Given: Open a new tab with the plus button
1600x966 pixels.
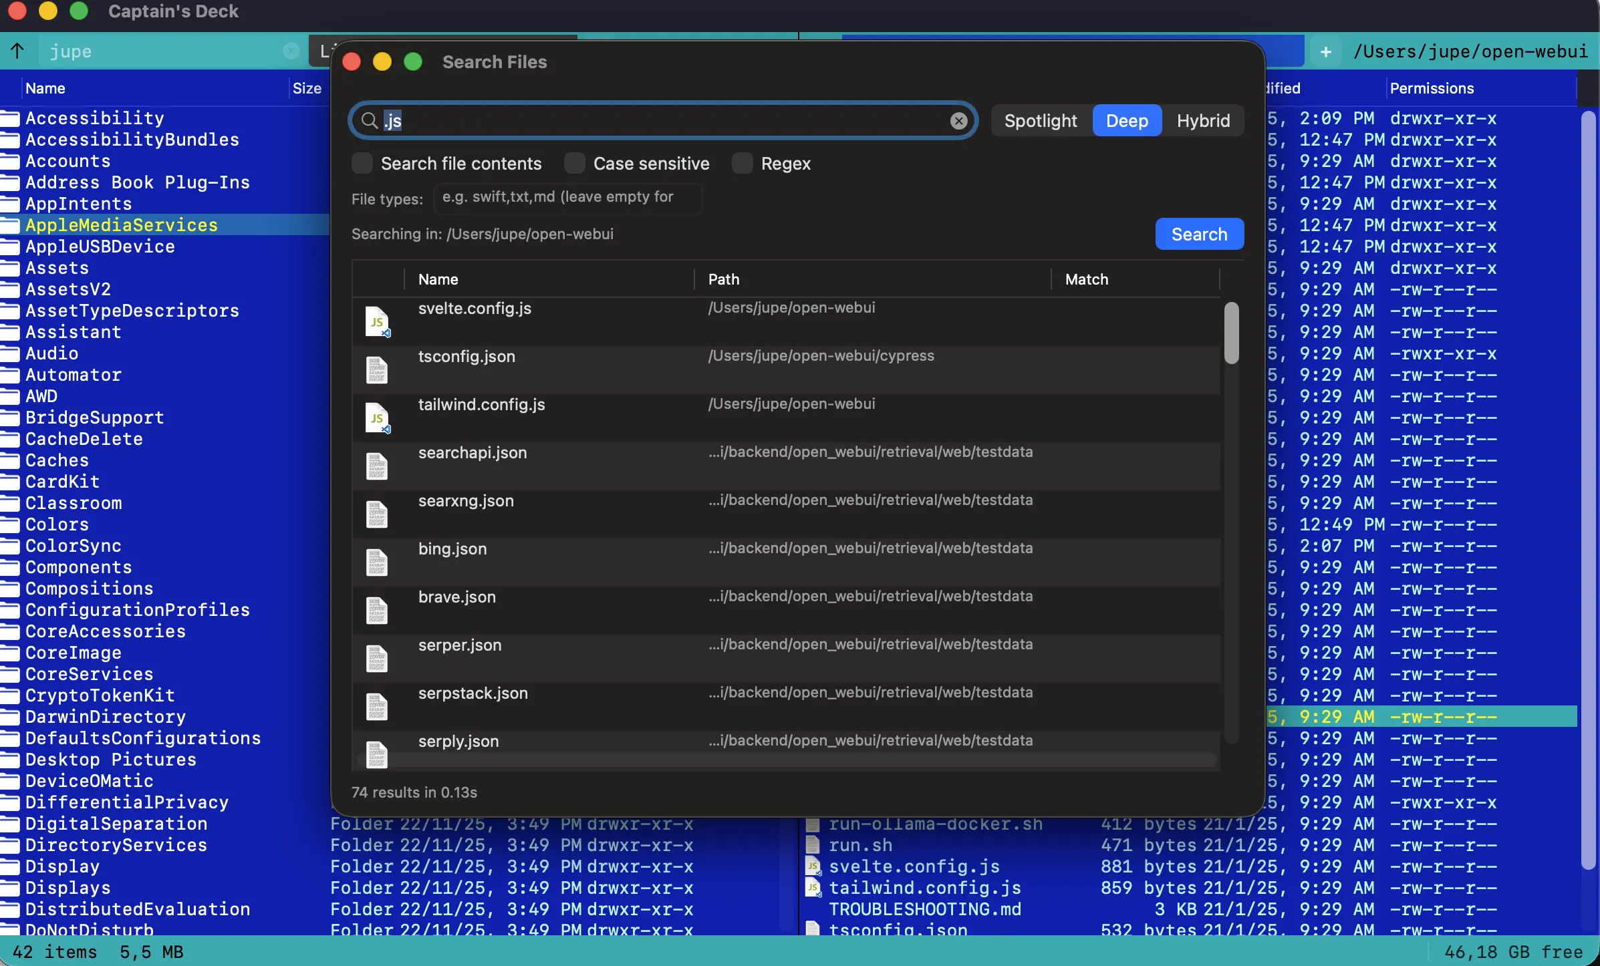Looking at the screenshot, I should point(1326,51).
